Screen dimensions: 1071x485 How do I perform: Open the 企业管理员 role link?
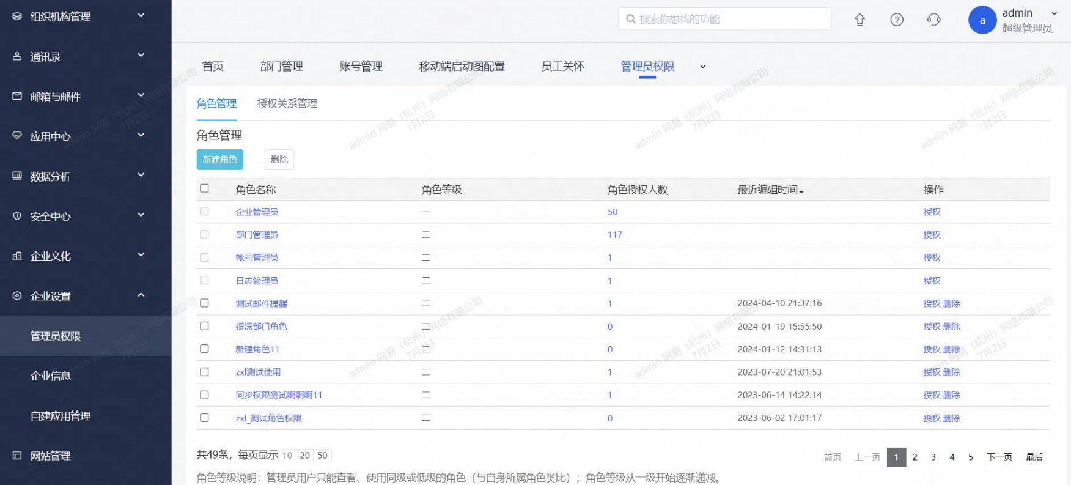(x=257, y=212)
